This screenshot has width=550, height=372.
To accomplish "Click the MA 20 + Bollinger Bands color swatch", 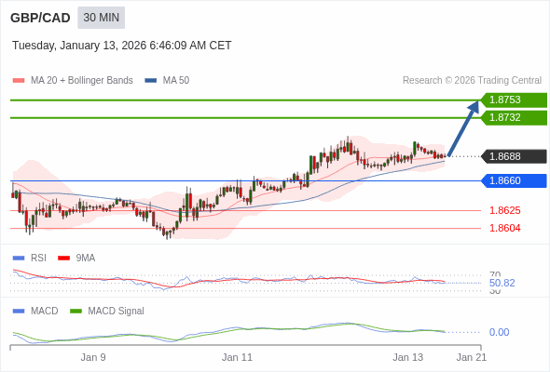I will click(19, 81).
